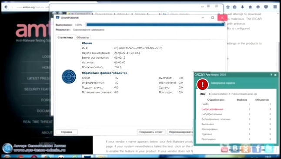281x159 pixels.
Task: Click remaining time value 00:00:00
Action: (x=120, y=62)
